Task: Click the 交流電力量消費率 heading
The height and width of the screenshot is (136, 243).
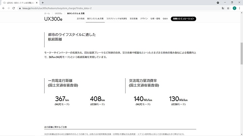Action: click(x=143, y=81)
